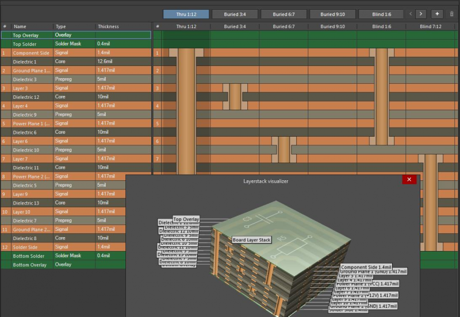Click the Board Layer Stack label
The height and width of the screenshot is (317, 460).
[x=252, y=240]
